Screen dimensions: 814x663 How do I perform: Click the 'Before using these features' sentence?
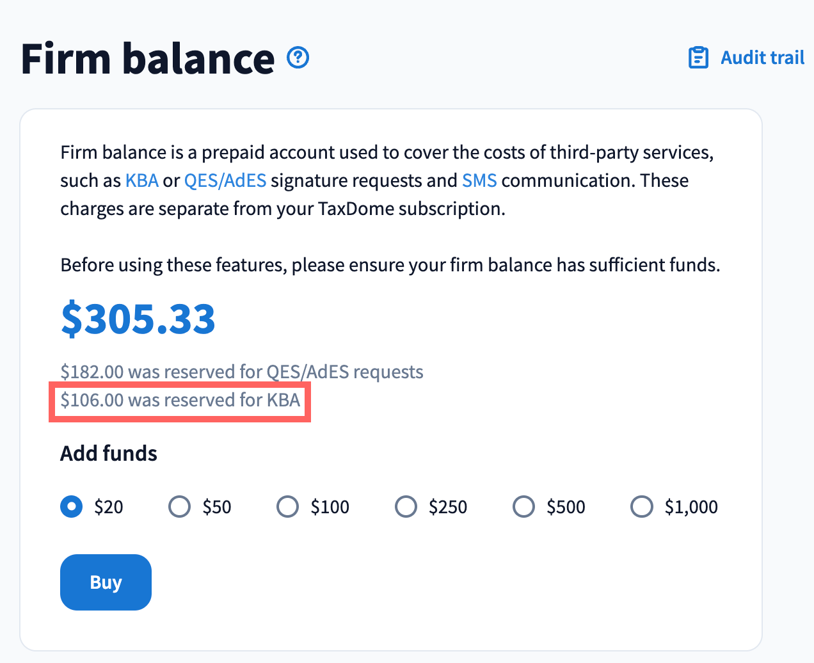(390, 265)
